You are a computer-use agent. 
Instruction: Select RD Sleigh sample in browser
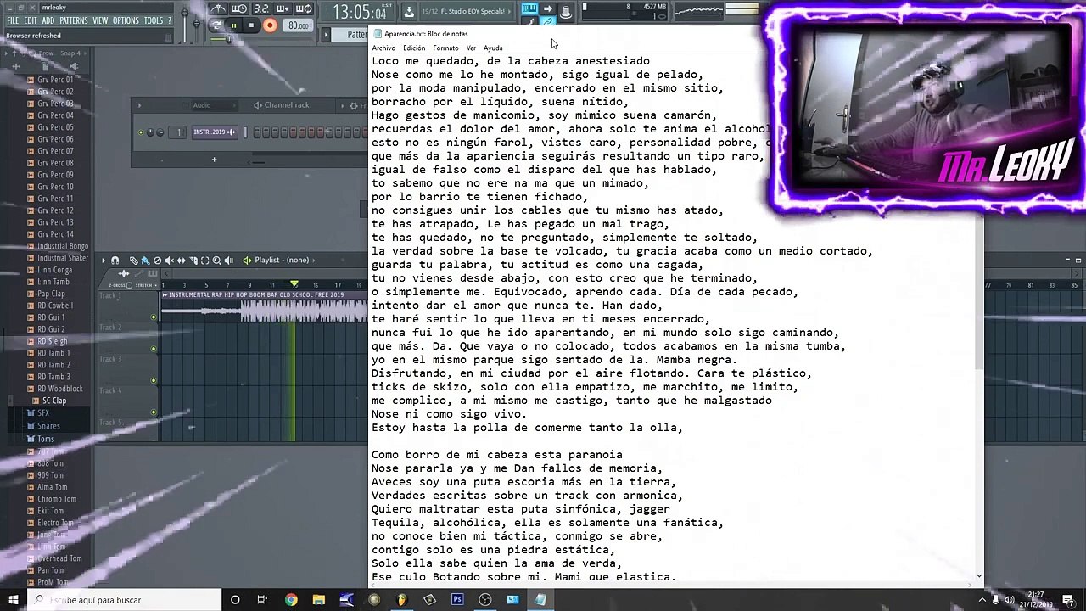[52, 341]
